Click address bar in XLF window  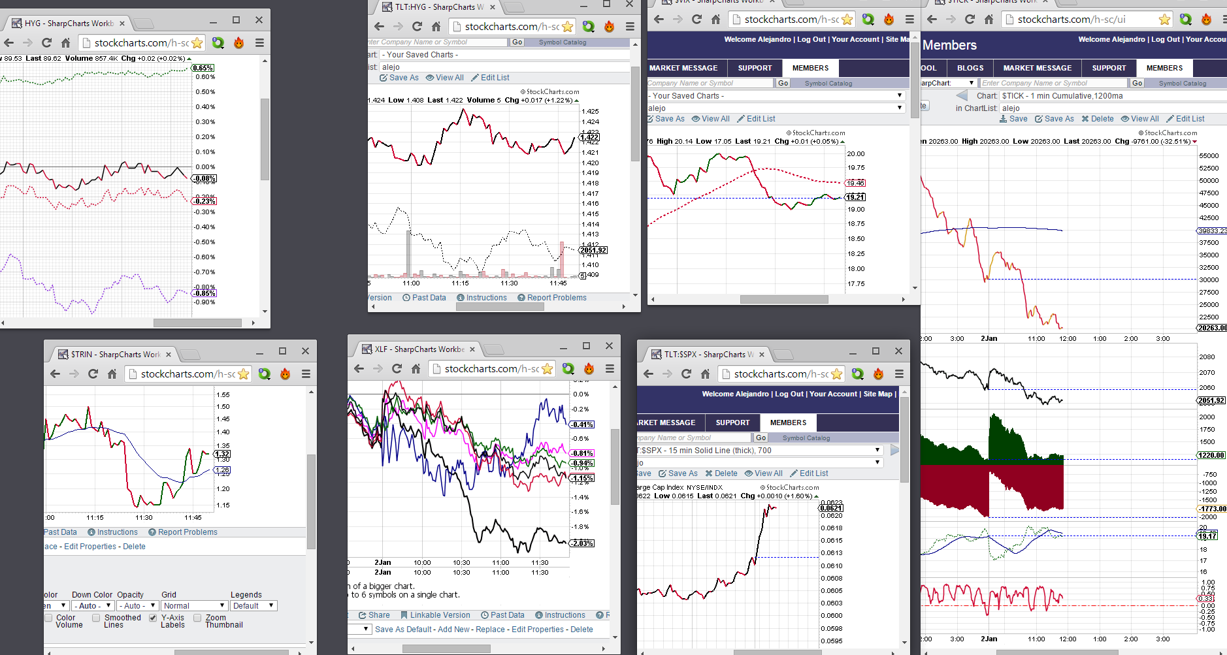click(493, 369)
